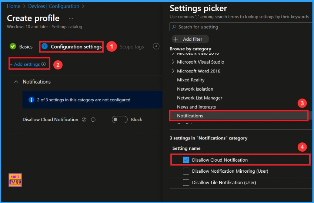314x203 pixels.
Task: Show info for Disallow Cloud Notification
Action: tap(93, 119)
